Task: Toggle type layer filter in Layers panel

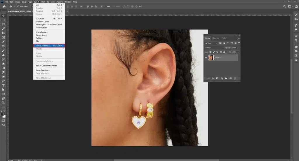Action: point(228,43)
